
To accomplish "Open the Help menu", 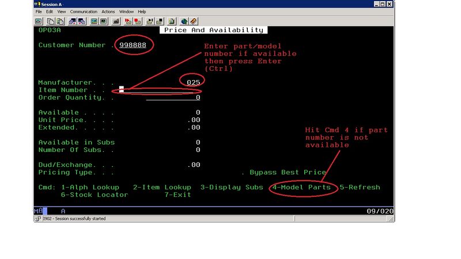I will coord(142,12).
